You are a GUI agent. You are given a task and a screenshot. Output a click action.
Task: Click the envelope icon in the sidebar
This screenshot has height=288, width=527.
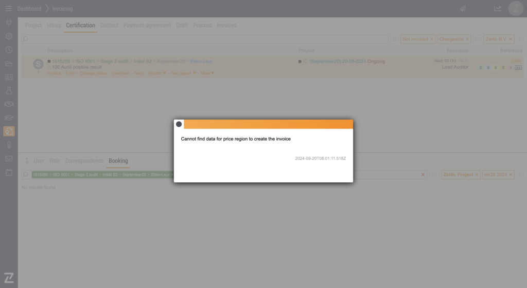9,159
